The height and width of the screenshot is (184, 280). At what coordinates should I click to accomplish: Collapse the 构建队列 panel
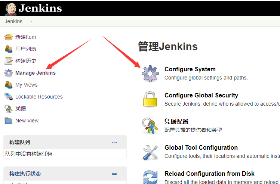tap(114, 143)
